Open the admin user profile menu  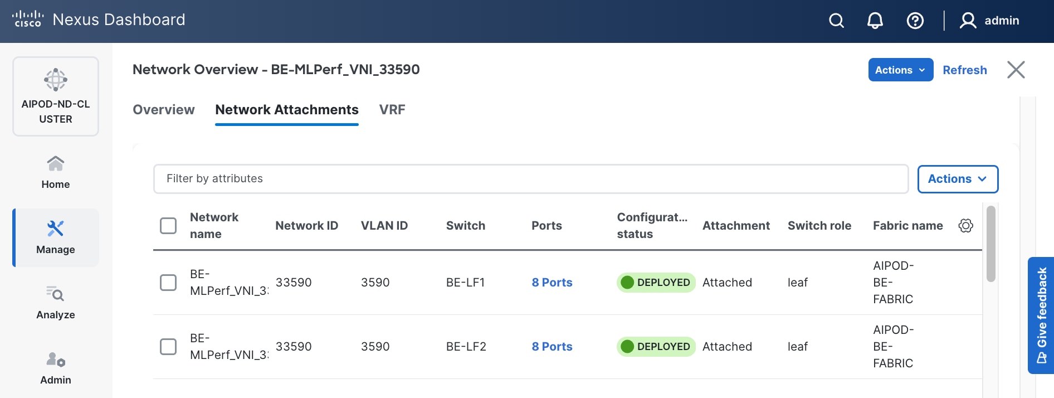[990, 21]
